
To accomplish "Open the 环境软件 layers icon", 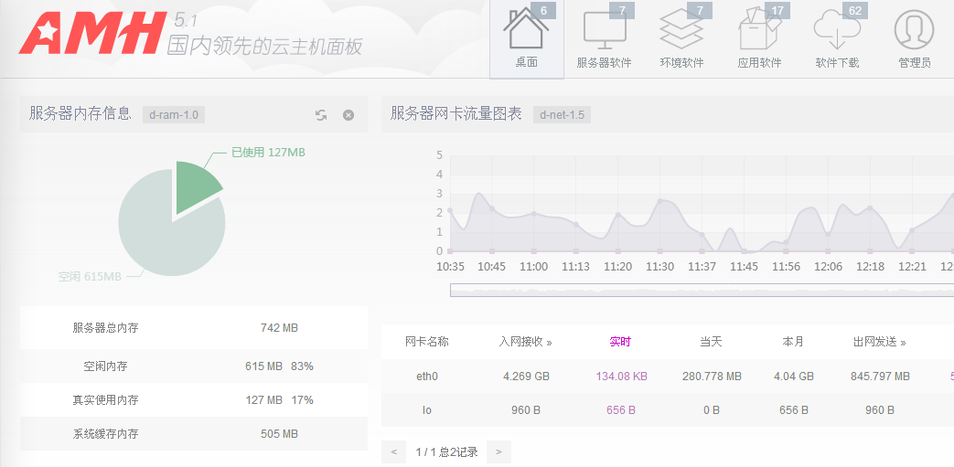I will pyautogui.click(x=681, y=37).
